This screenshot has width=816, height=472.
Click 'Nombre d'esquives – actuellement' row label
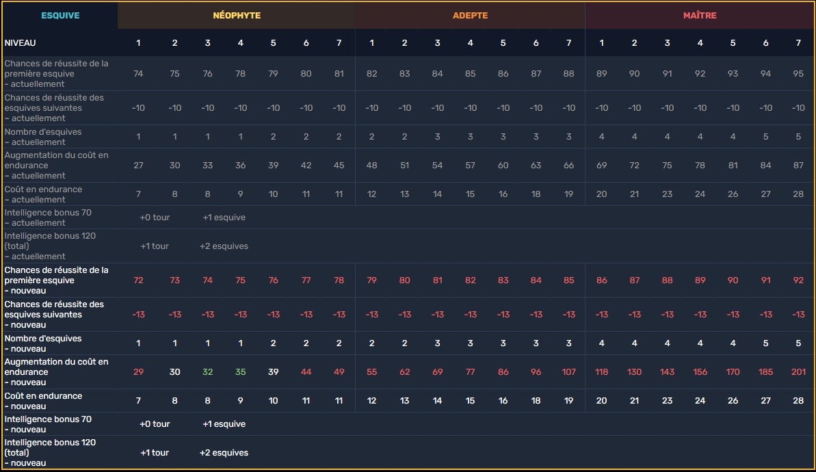(x=43, y=137)
